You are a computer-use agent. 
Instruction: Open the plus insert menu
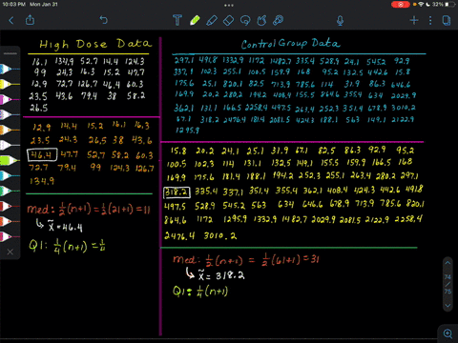tap(414, 21)
